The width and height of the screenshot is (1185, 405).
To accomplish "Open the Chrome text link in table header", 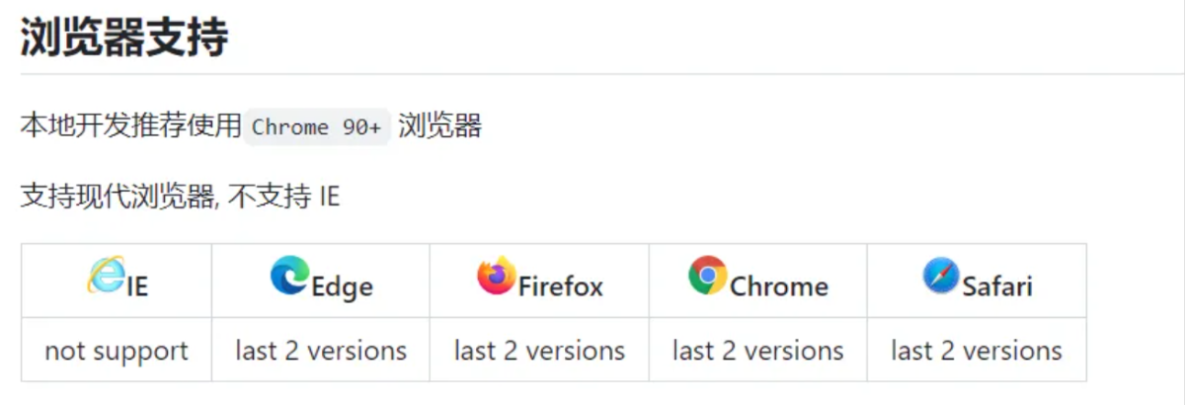I will [x=778, y=287].
